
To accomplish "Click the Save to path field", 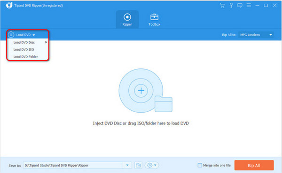I will 73,166.
